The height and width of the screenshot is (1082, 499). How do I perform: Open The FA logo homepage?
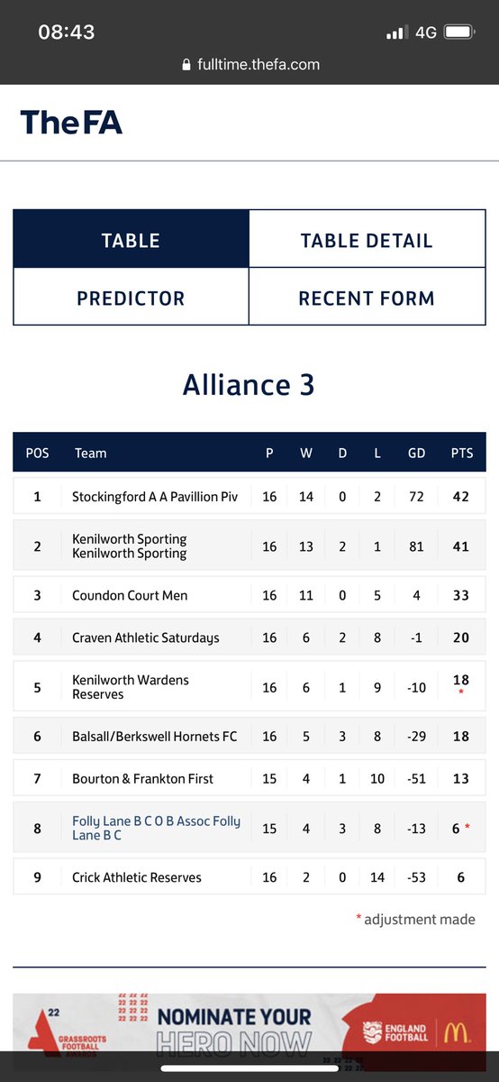pyautogui.click(x=71, y=122)
